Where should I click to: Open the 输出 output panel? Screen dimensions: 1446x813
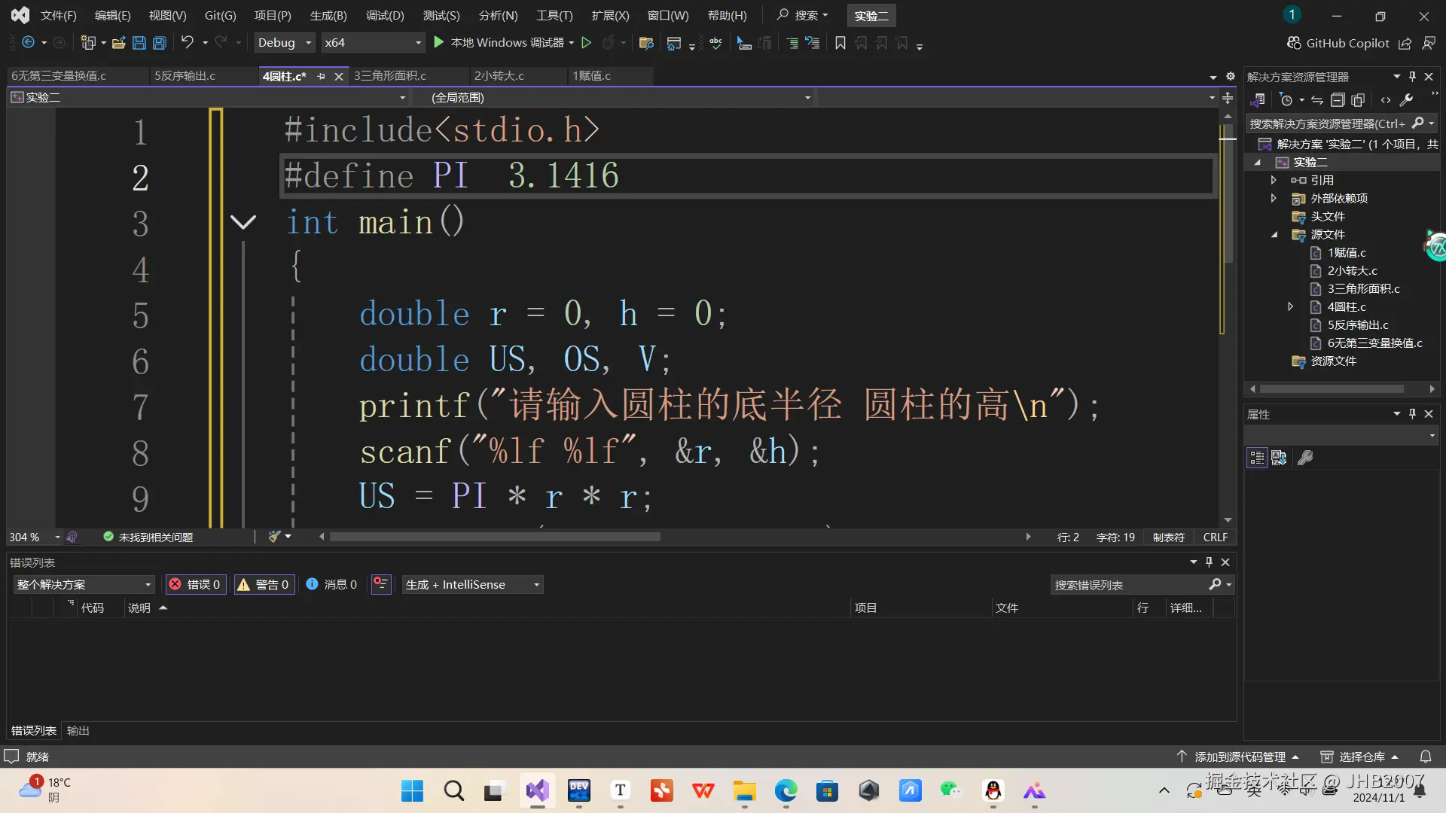pyautogui.click(x=78, y=730)
